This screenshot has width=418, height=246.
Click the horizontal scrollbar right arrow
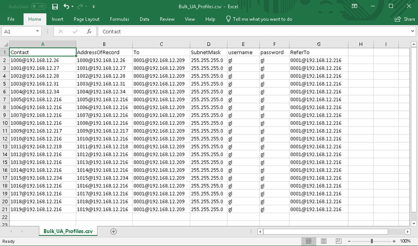tap(407, 232)
